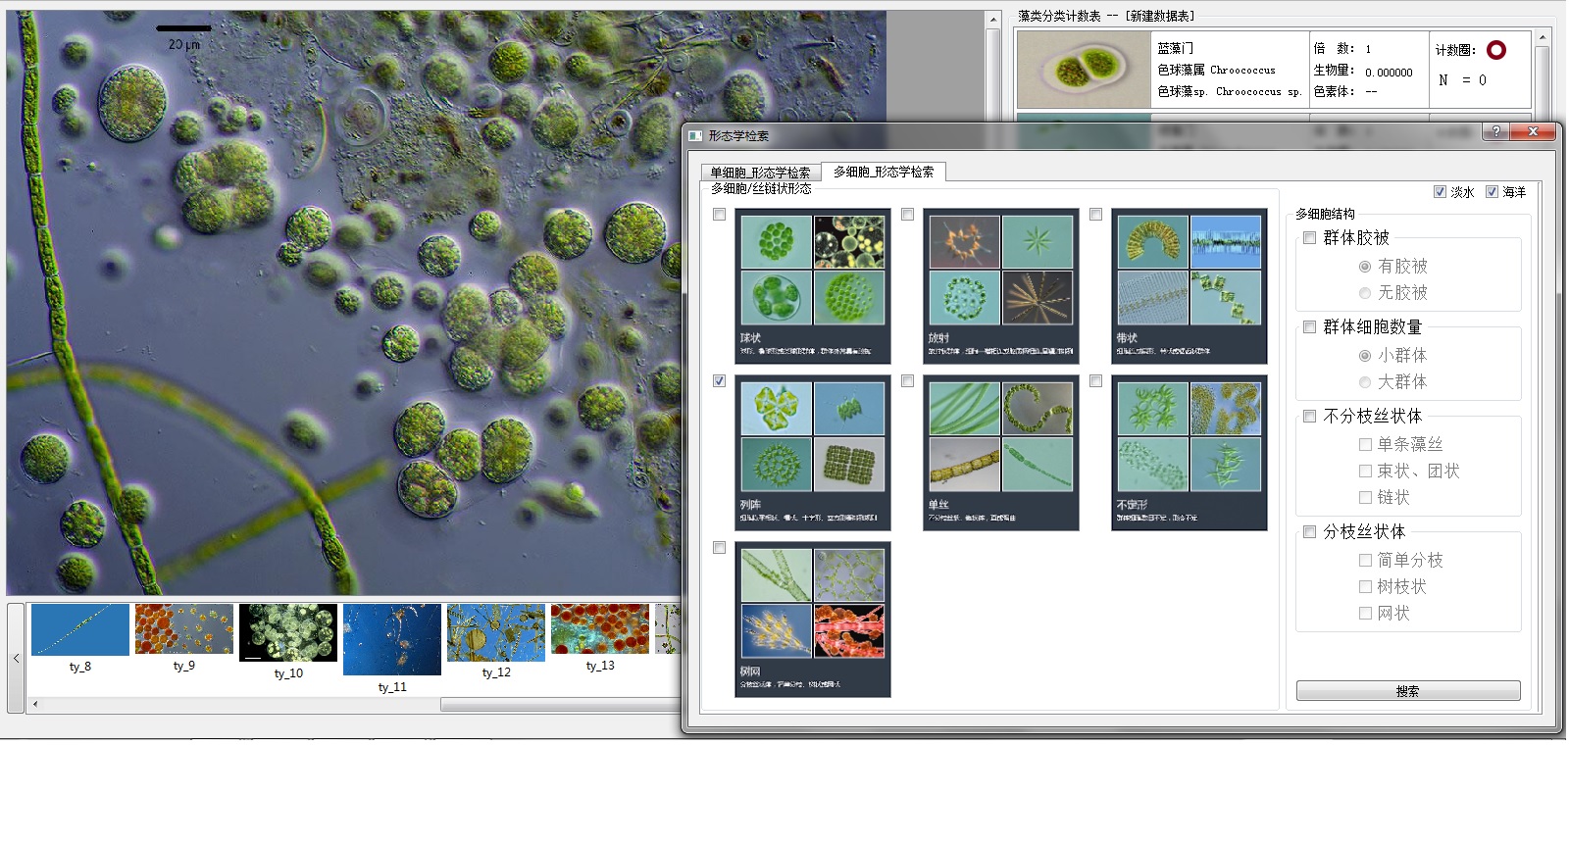This screenshot has width=1569, height=845.
Task: Open the ty_10 thumbnail image
Action: click(x=288, y=633)
